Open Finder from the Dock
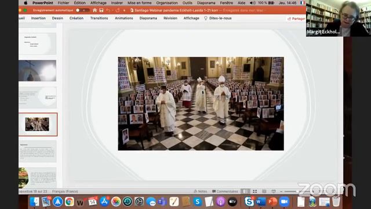This screenshot has height=209, width=371. tap(35, 201)
